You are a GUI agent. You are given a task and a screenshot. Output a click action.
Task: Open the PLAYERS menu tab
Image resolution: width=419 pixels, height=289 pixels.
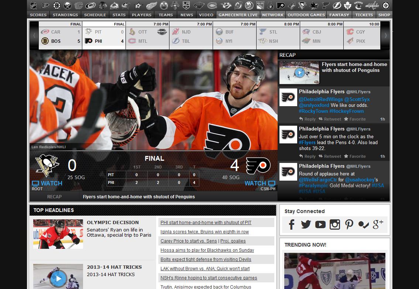point(142,15)
